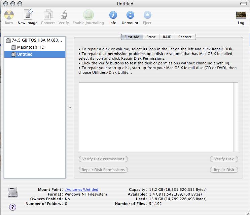Click the Repair Disk button
This screenshot has width=250, height=215.
pos(224,170)
